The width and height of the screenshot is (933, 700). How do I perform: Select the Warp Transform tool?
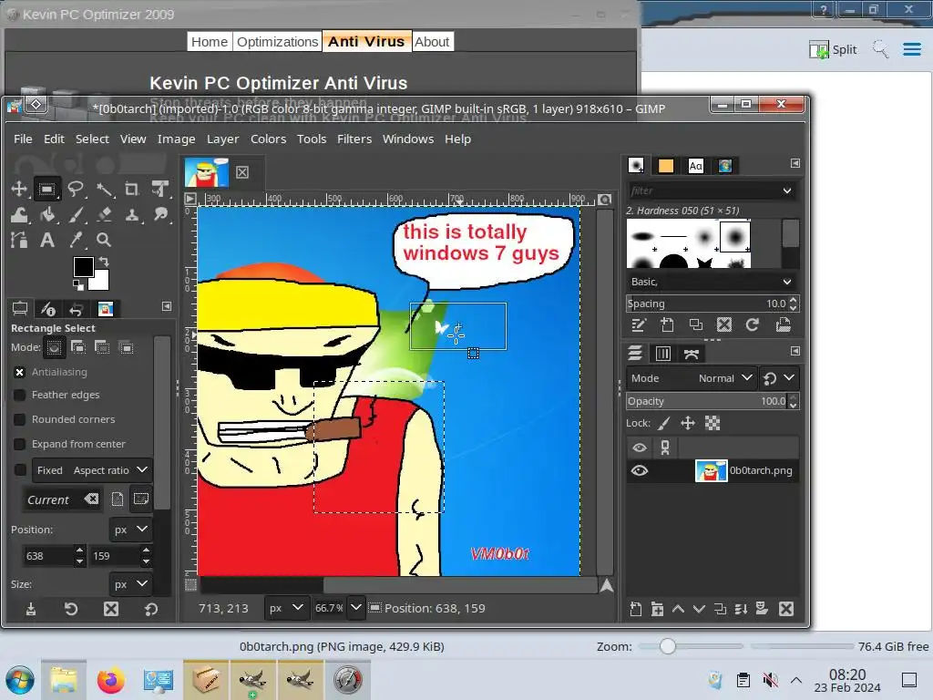(19, 215)
